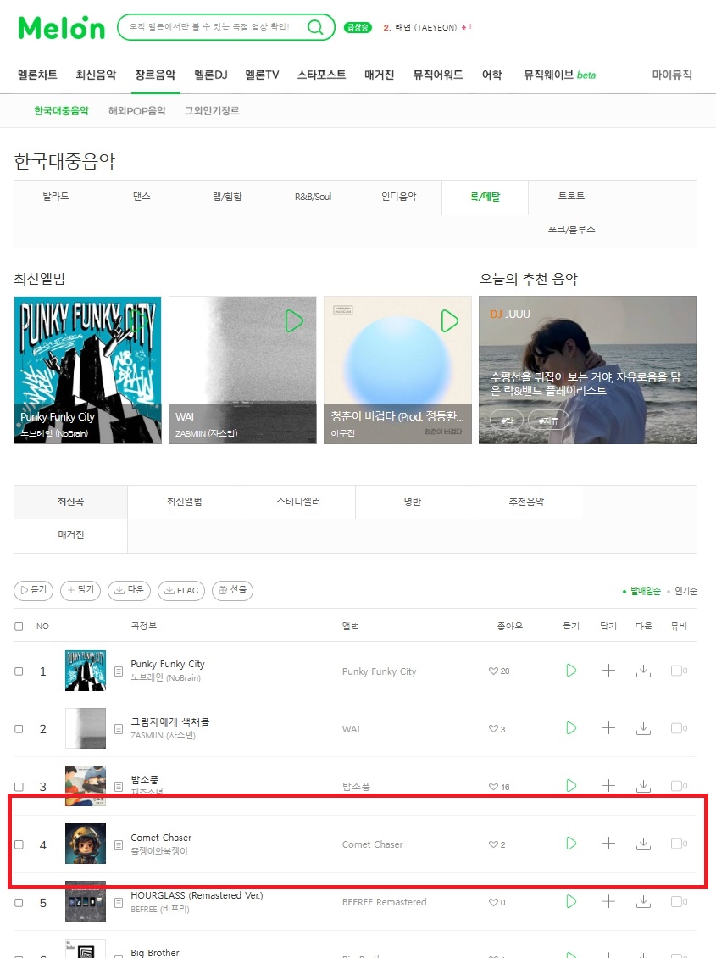Click music video icon for Punky Funky City
Image resolution: width=716 pixels, height=958 pixels.
[x=676, y=671]
